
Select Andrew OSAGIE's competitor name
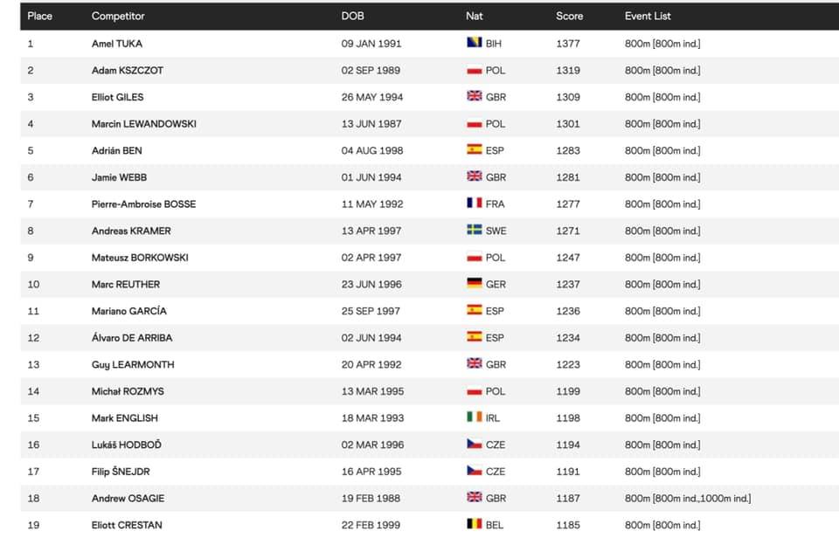128,498
